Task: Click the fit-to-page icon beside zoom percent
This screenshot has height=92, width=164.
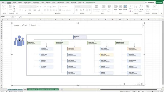Action: pyautogui.click(x=141, y=84)
